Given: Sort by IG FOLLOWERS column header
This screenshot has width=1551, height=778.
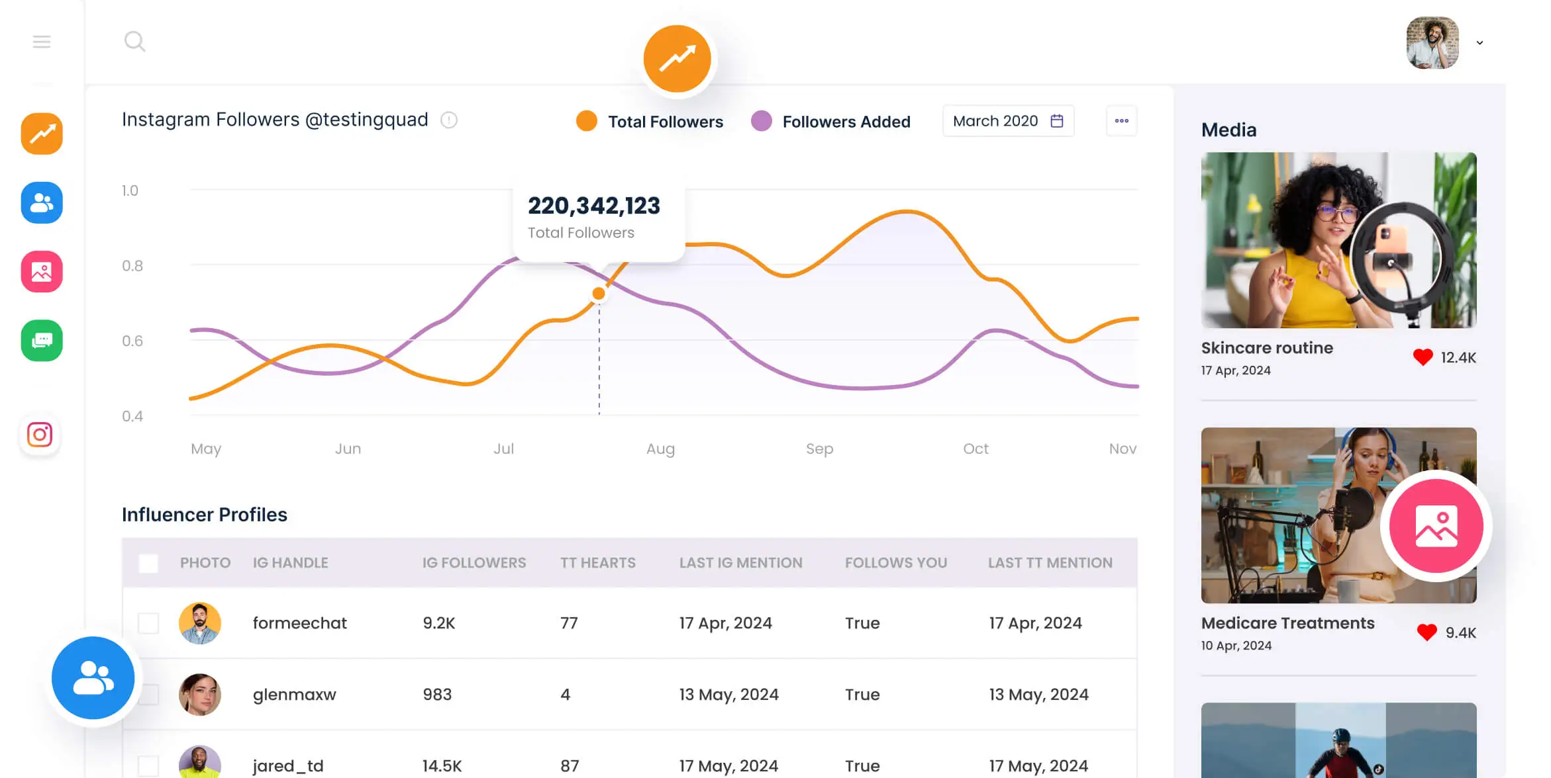Looking at the screenshot, I should click(x=474, y=563).
